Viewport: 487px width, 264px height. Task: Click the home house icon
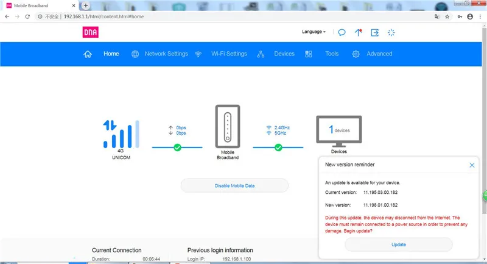(x=88, y=54)
